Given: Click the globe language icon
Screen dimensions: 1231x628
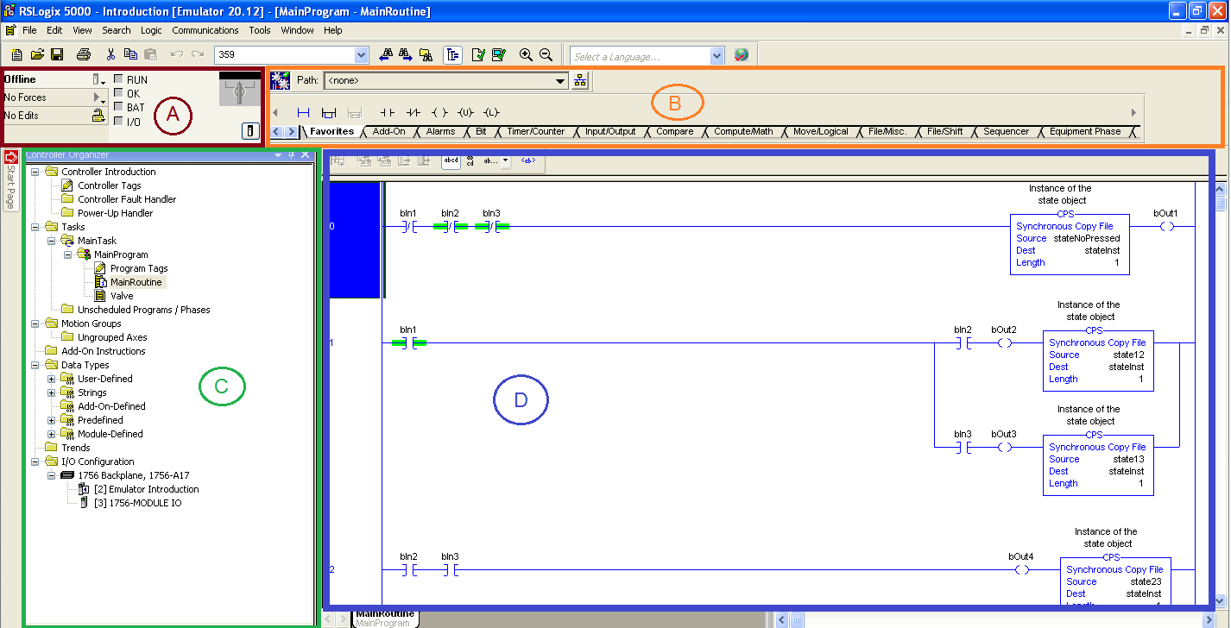Looking at the screenshot, I should coord(741,54).
